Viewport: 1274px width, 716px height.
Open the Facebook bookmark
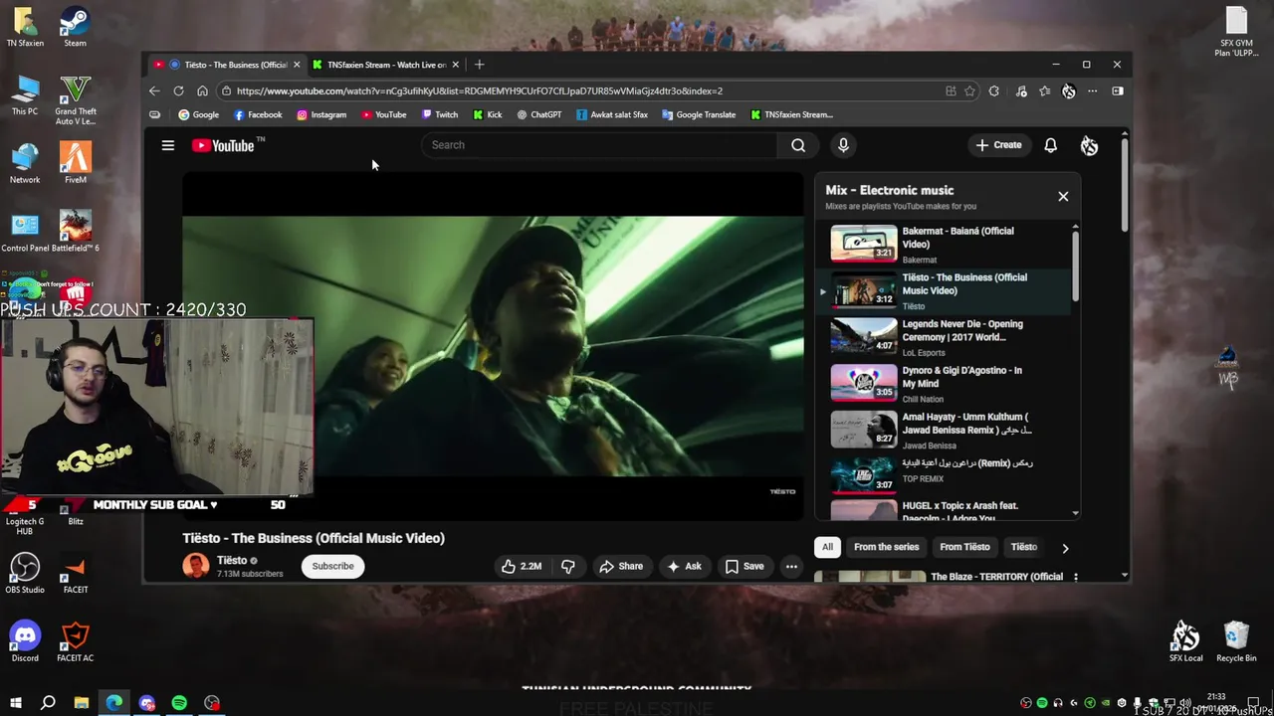(258, 114)
